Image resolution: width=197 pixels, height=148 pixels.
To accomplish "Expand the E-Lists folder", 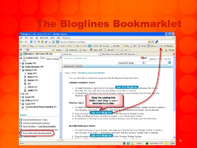I will click(x=20, y=63).
